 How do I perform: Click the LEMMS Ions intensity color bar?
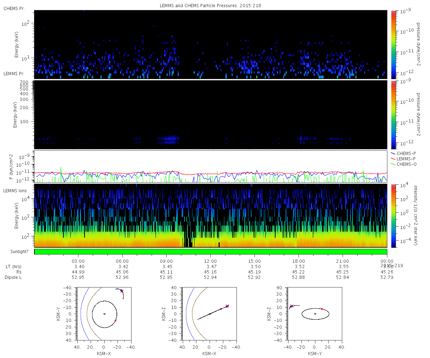(x=393, y=216)
